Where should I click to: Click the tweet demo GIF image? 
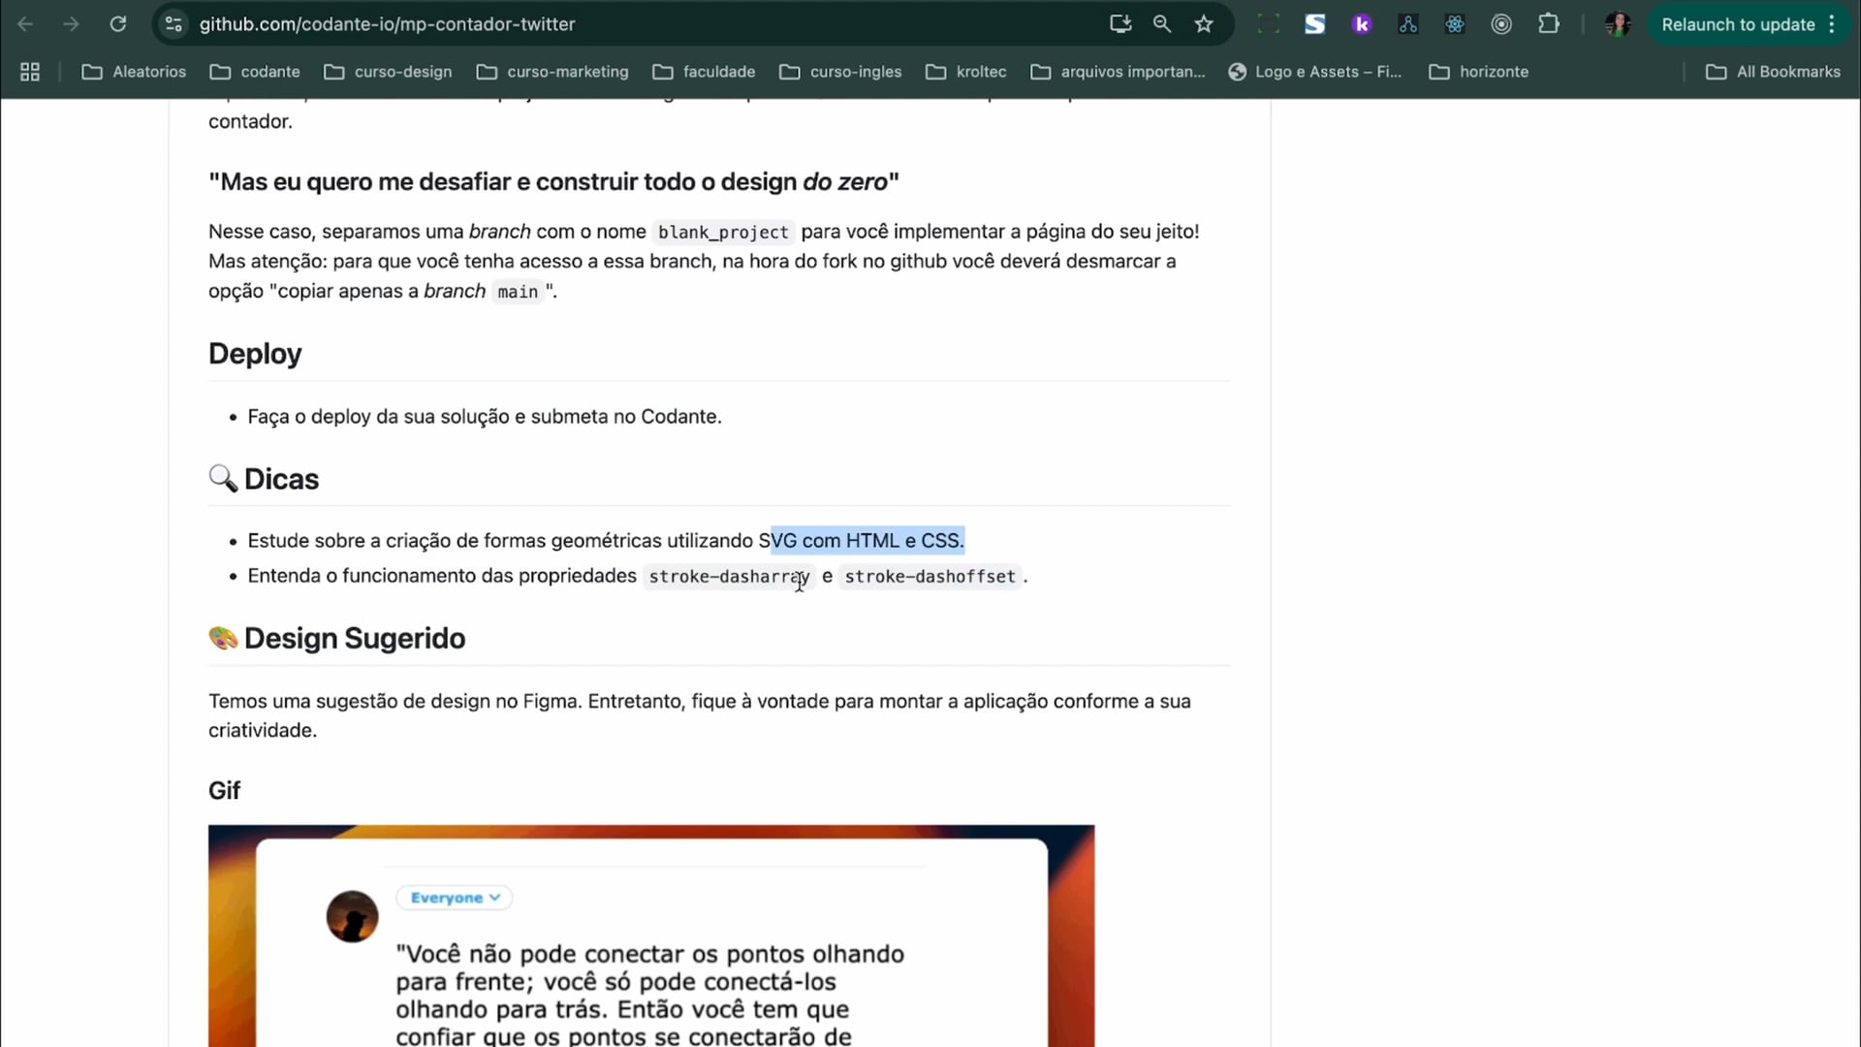(x=650, y=936)
